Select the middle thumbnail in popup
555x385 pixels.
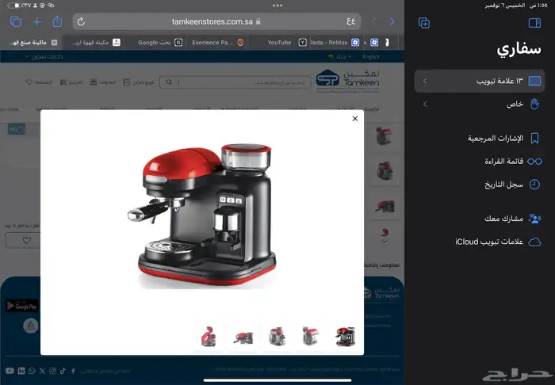(x=277, y=336)
